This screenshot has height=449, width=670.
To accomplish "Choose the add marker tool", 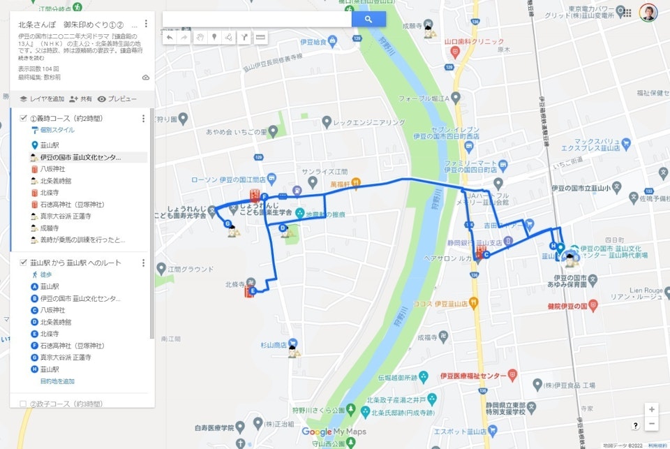I will (x=214, y=38).
